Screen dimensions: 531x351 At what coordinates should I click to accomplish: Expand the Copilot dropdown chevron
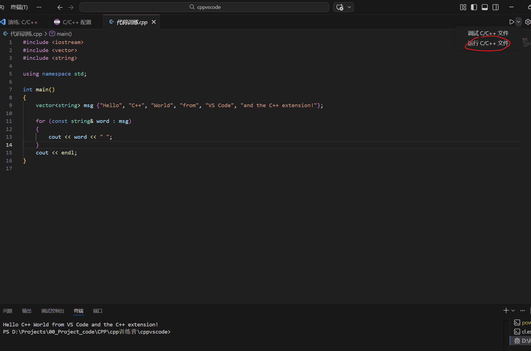349,7
